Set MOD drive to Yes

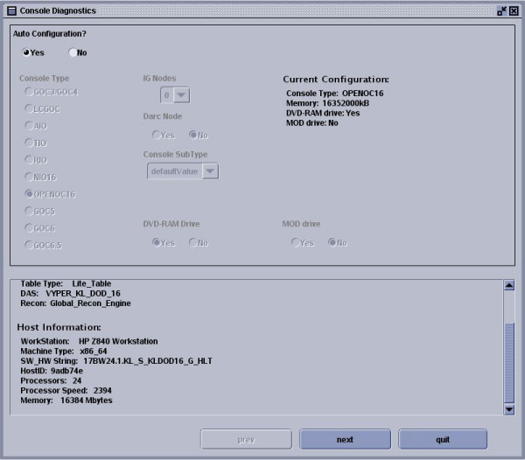tap(296, 243)
